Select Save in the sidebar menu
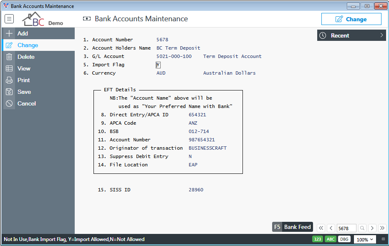This screenshot has height=246, width=389. pyautogui.click(x=38, y=92)
